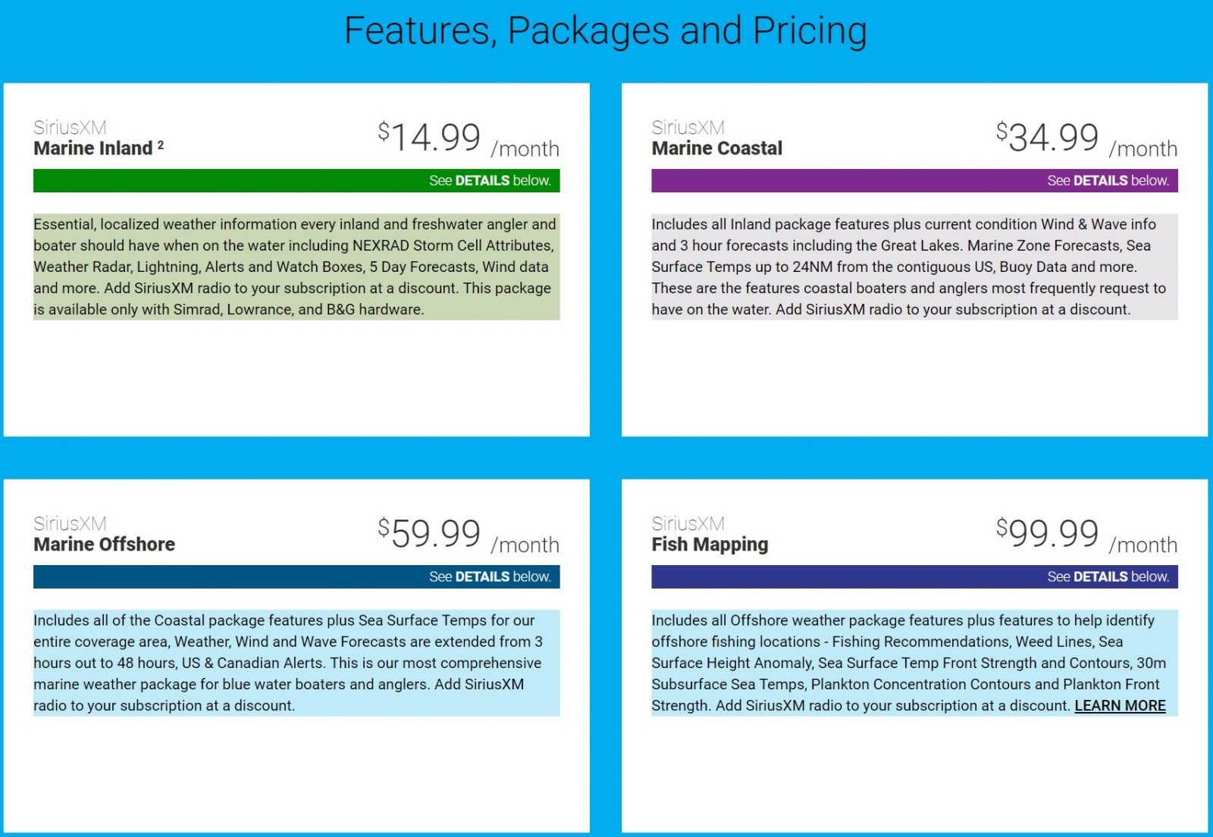The height and width of the screenshot is (837, 1213).
Task: Click the Marine Offshore description text block
Action: (x=296, y=663)
